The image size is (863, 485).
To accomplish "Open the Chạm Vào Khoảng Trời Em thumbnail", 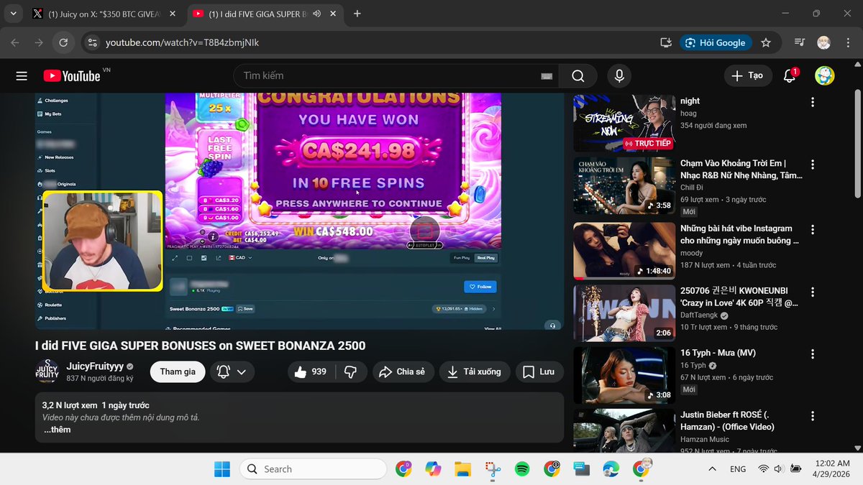I will click(x=624, y=185).
